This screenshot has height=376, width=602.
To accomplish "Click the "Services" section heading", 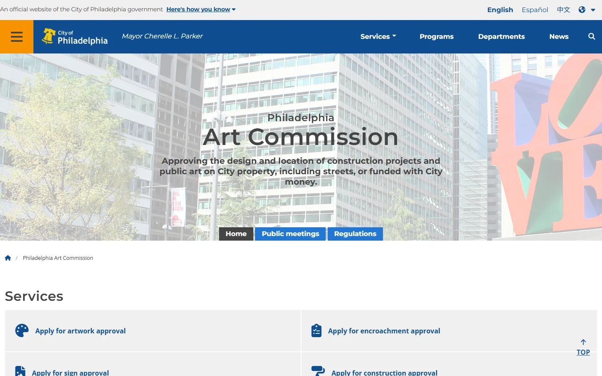I will [34, 296].
